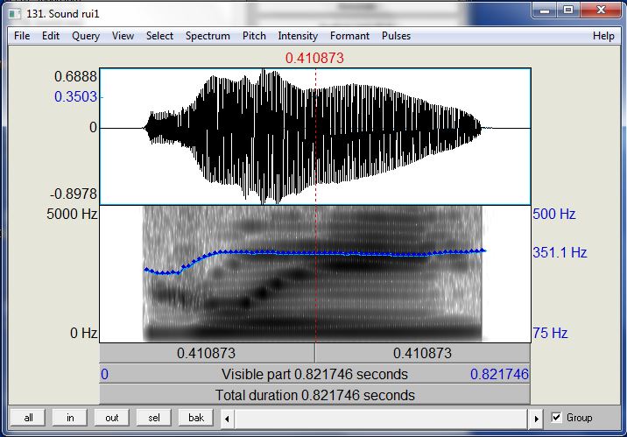Click the blue window start time 0
Screen dimensions: 627x437
104,375
